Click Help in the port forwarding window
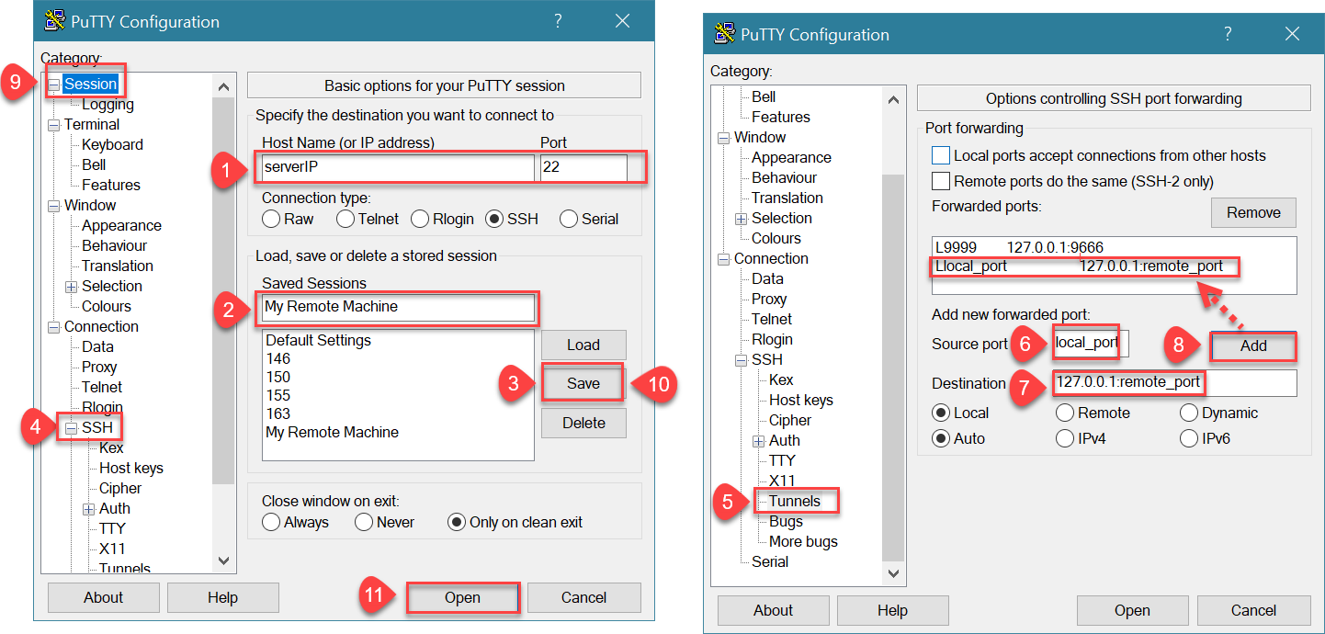1325x634 pixels. click(892, 610)
